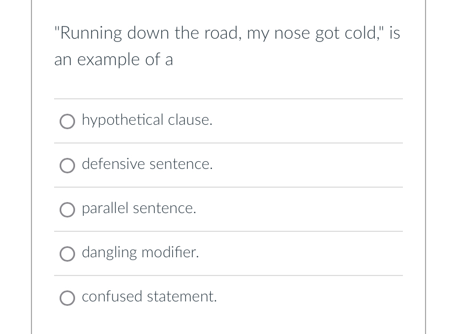The width and height of the screenshot is (457, 334).
Task: Click the empty circle beside 'confused statement.'
Action: click(x=67, y=298)
